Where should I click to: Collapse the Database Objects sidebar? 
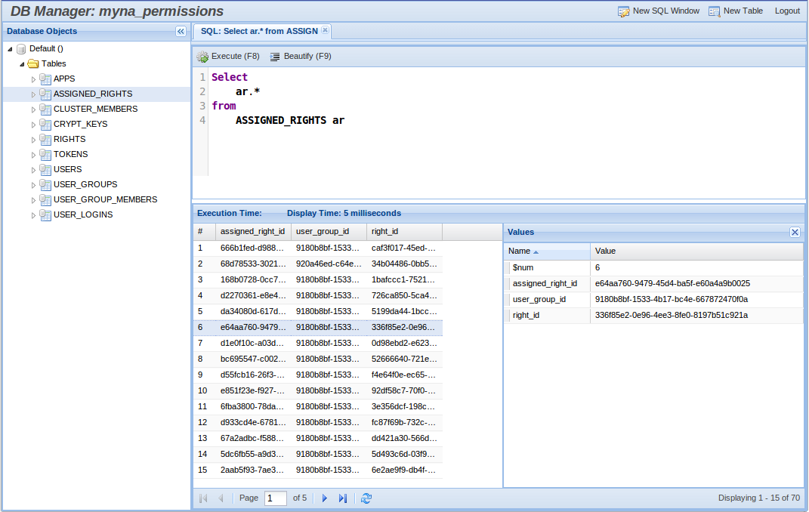[180, 32]
